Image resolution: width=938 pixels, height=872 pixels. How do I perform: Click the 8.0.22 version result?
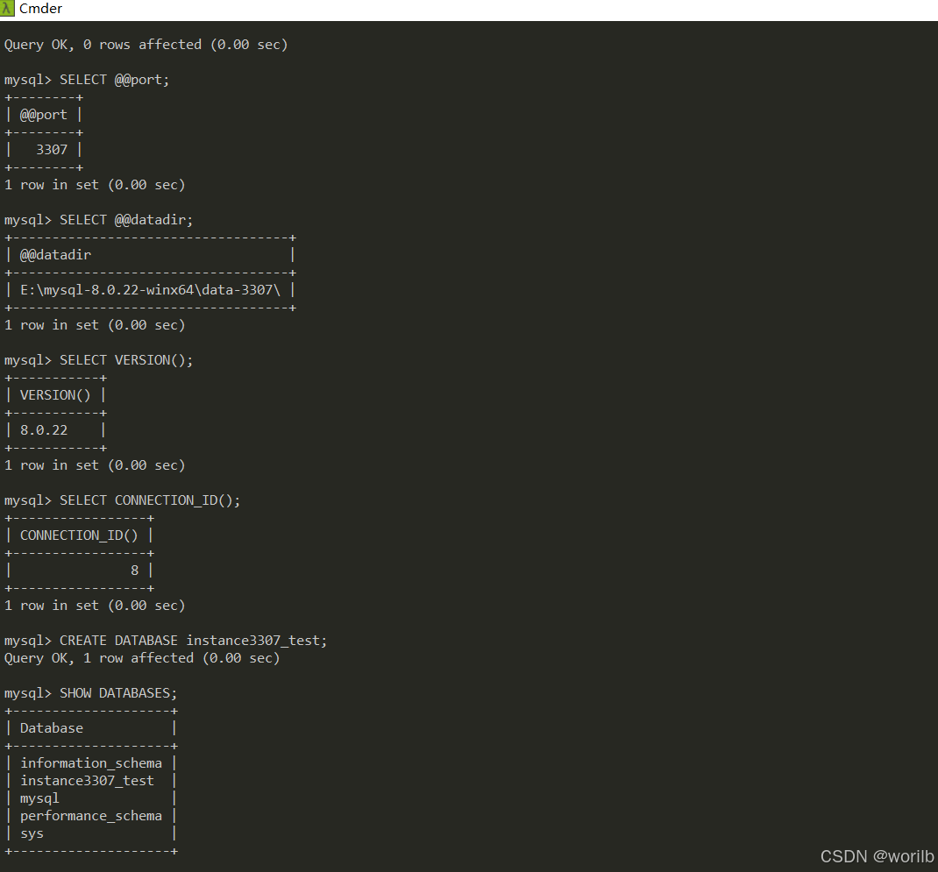[x=44, y=430]
